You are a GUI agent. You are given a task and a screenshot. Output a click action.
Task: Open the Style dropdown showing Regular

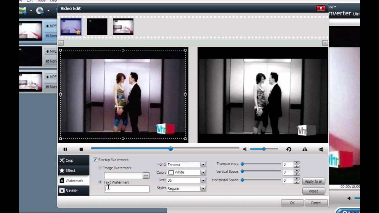(x=203, y=188)
